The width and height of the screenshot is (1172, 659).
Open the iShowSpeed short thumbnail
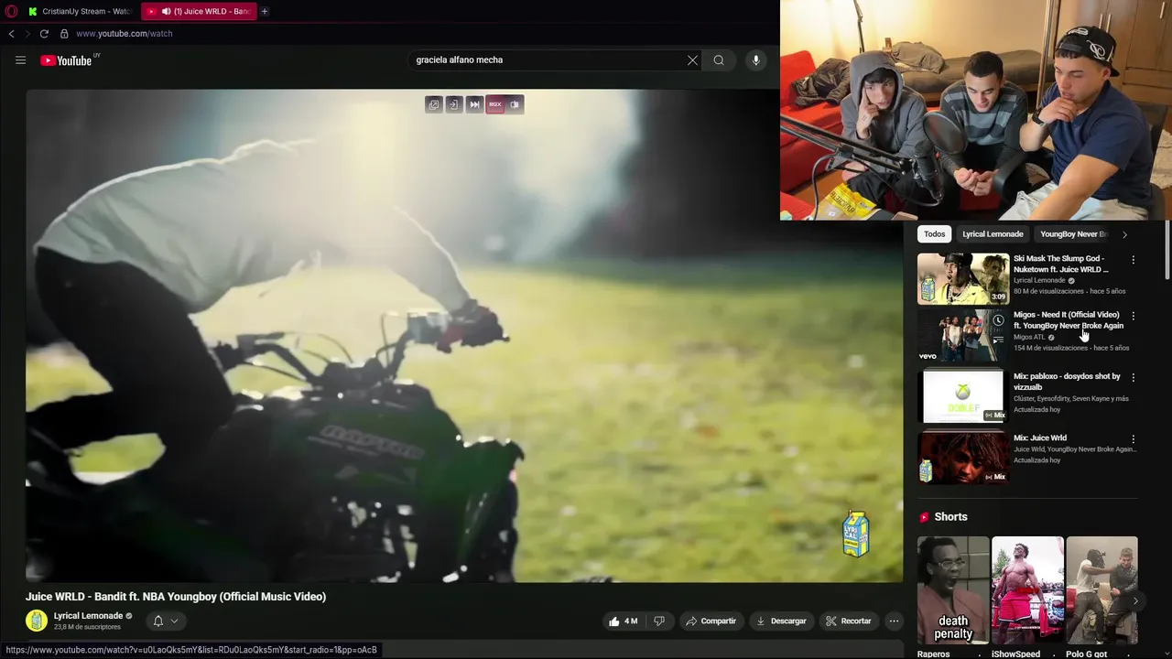[x=1027, y=590]
